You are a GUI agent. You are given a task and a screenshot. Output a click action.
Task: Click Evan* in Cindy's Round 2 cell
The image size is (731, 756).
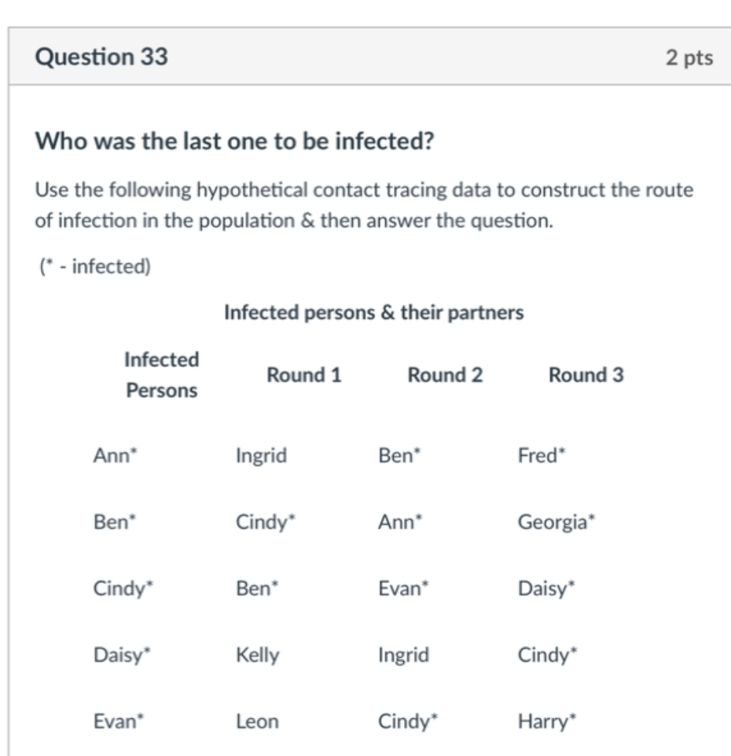pos(403,588)
